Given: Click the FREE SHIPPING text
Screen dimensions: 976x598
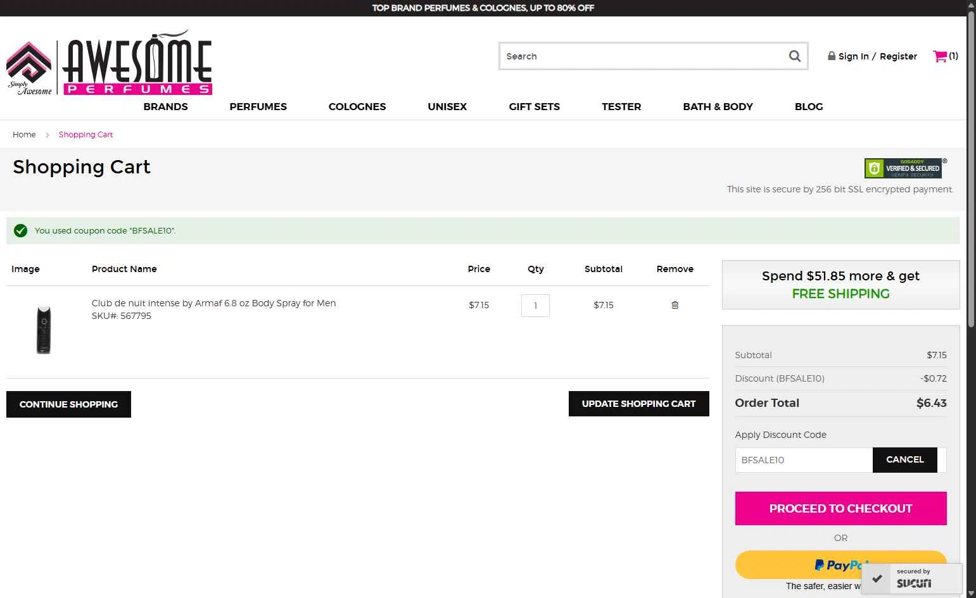Looking at the screenshot, I should click(x=840, y=294).
